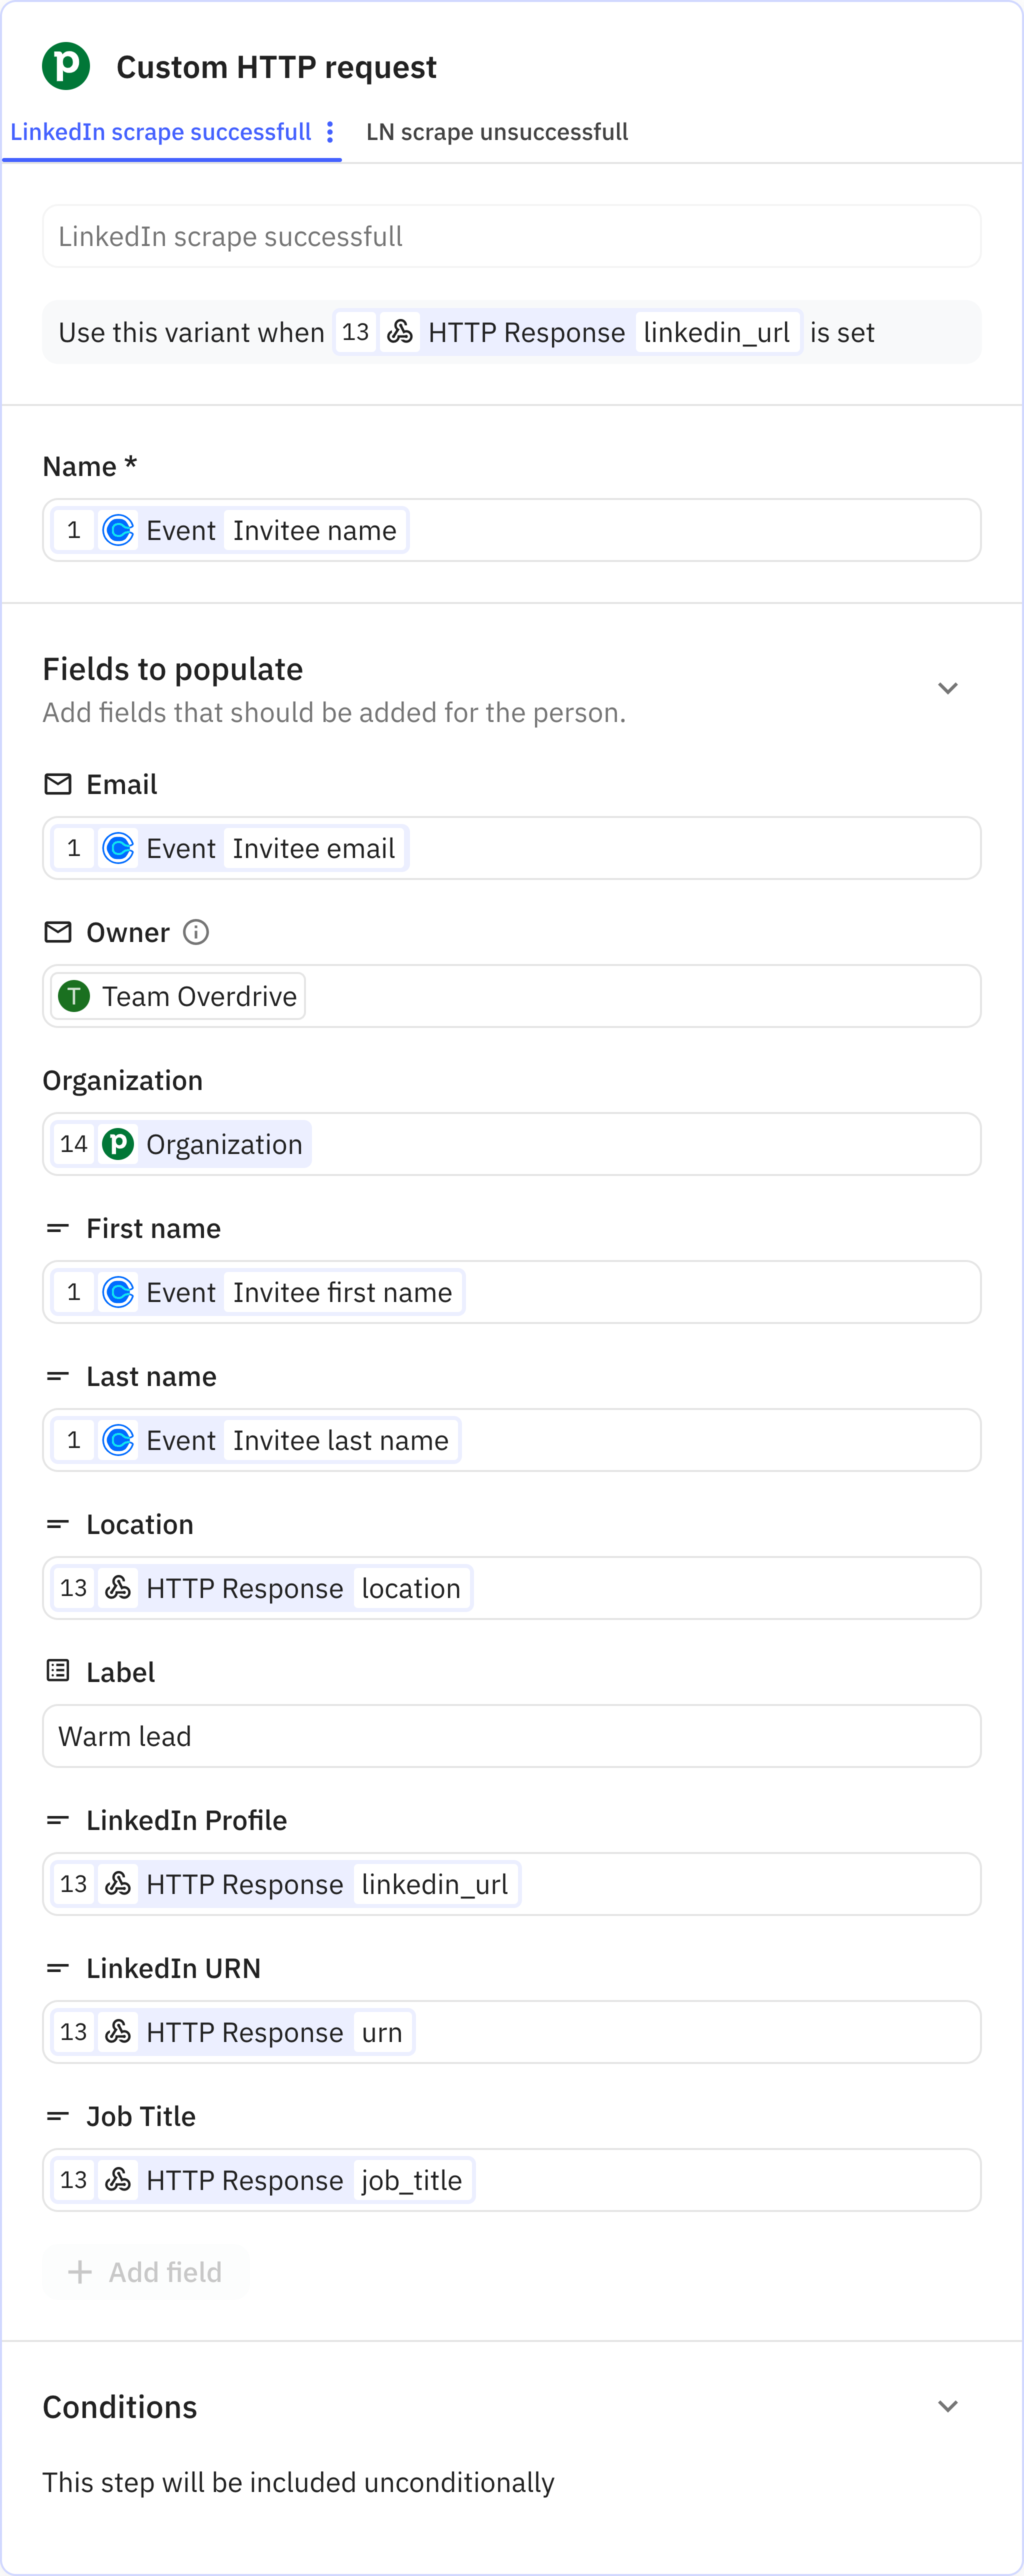
Task: Click the email icon beside the Email label
Action: [x=57, y=784]
